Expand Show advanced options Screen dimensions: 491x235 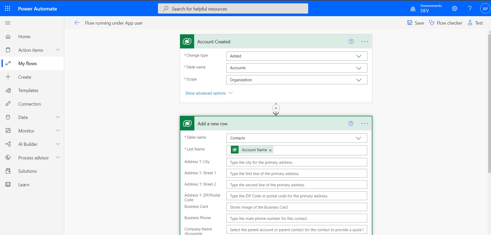209,93
